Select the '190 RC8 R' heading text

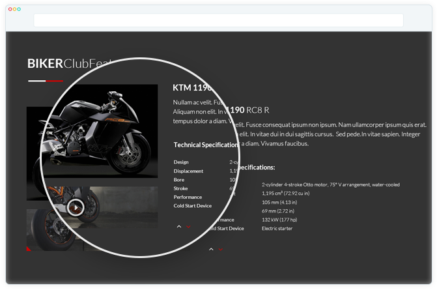point(249,110)
